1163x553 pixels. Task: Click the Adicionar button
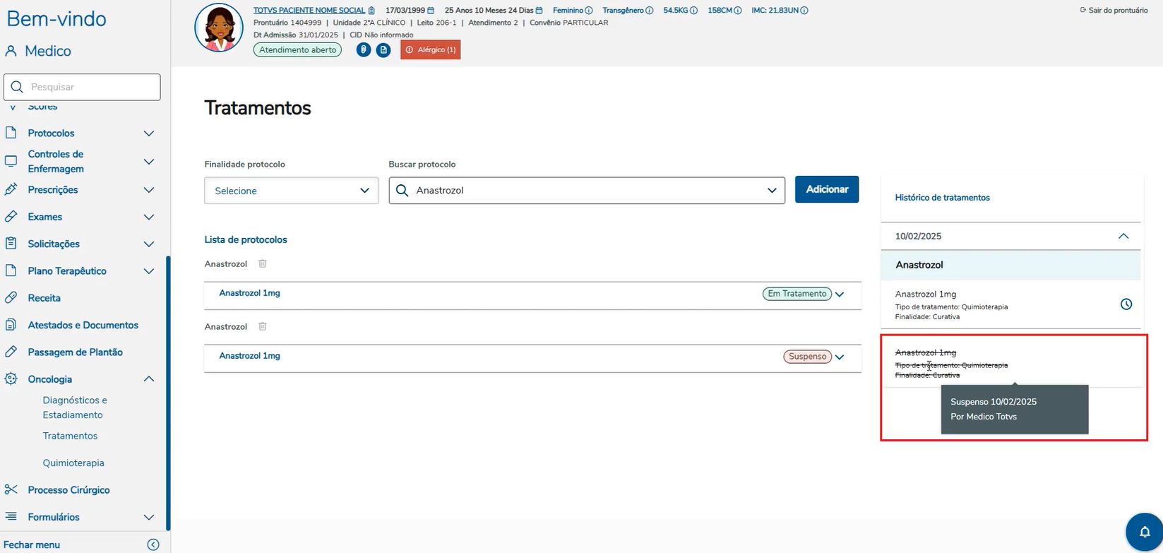[x=827, y=189]
